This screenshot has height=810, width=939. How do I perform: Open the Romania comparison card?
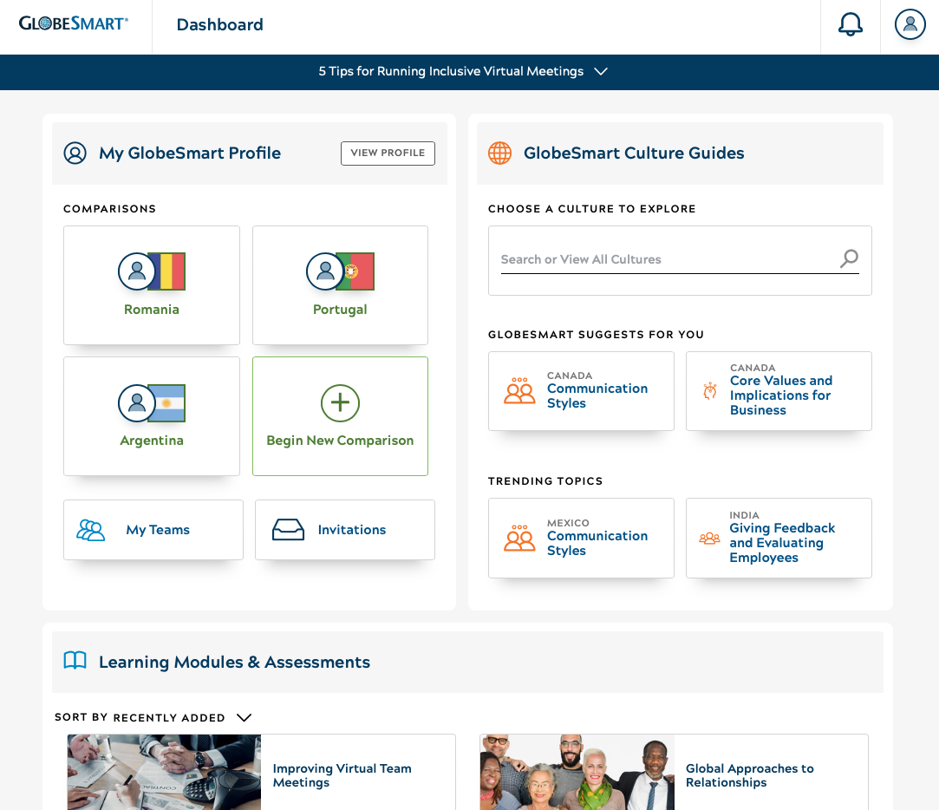[x=152, y=285]
